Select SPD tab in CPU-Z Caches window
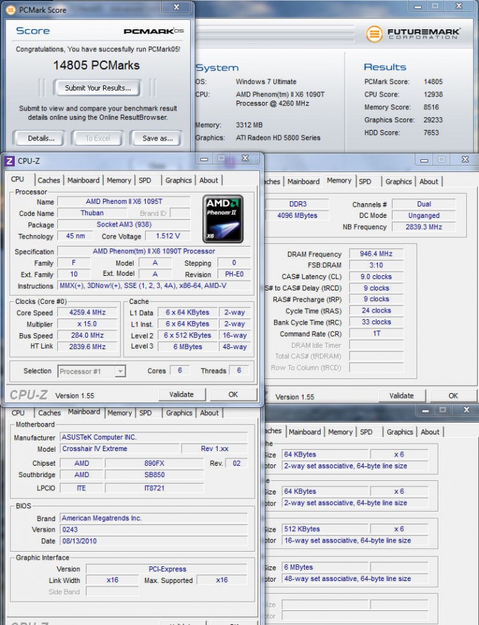The width and height of the screenshot is (479, 625). coord(366,432)
